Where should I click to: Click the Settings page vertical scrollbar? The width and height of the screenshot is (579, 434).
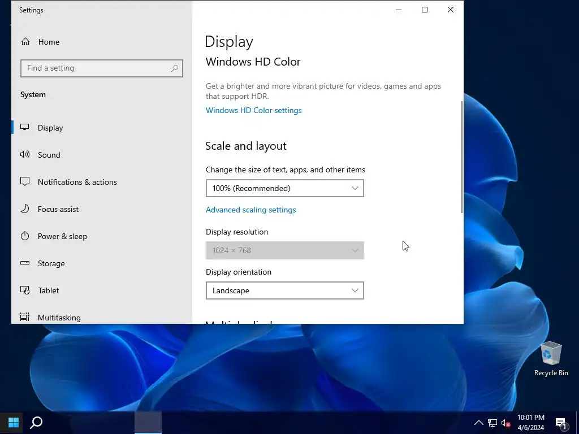coord(461,157)
